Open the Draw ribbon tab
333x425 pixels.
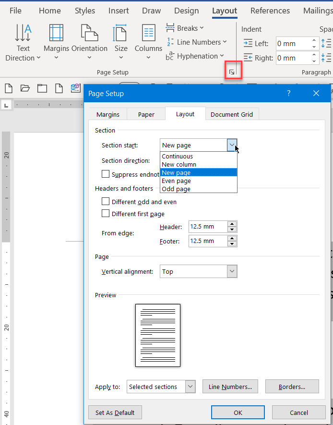pyautogui.click(x=151, y=11)
